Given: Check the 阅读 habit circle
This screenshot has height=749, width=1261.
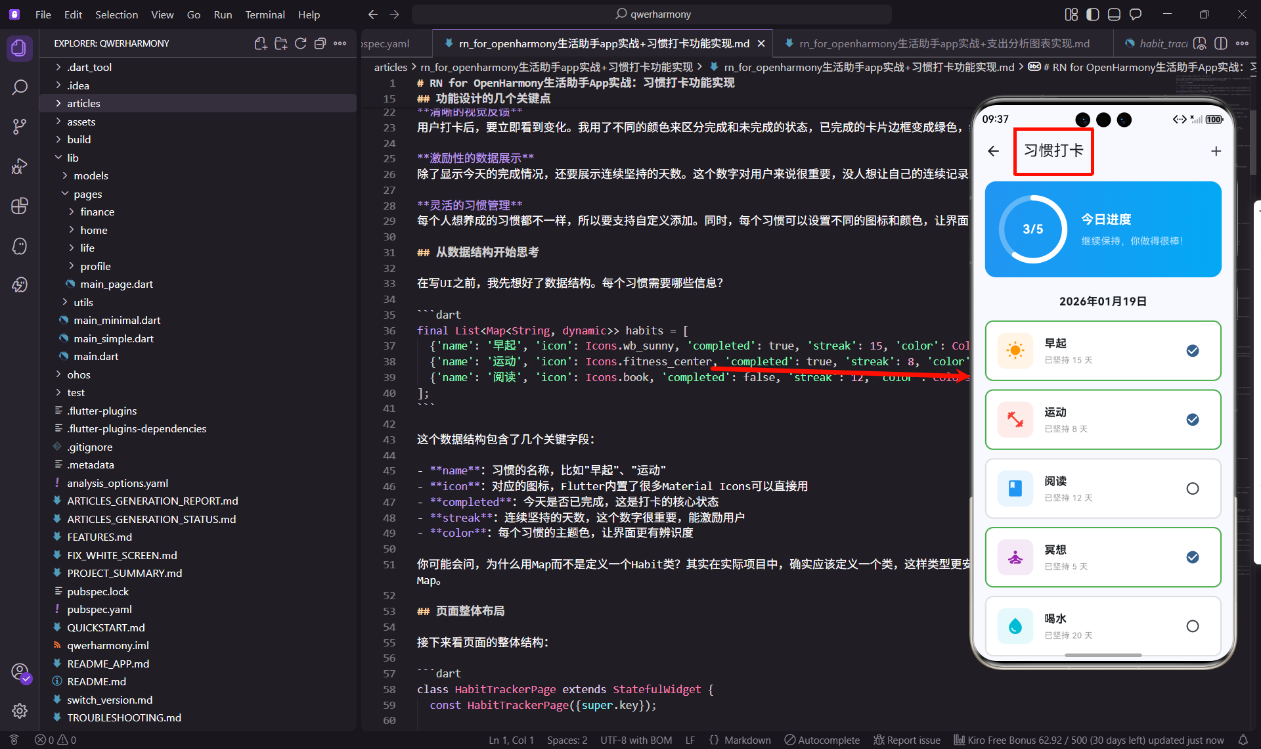Looking at the screenshot, I should pyautogui.click(x=1193, y=489).
